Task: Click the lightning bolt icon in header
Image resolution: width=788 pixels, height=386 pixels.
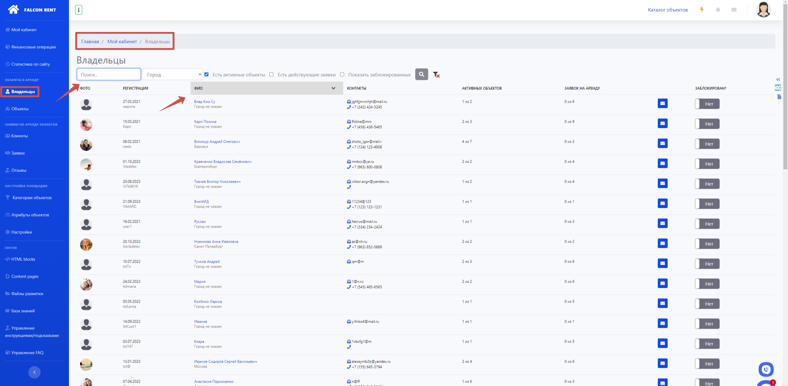Action: pos(702,10)
